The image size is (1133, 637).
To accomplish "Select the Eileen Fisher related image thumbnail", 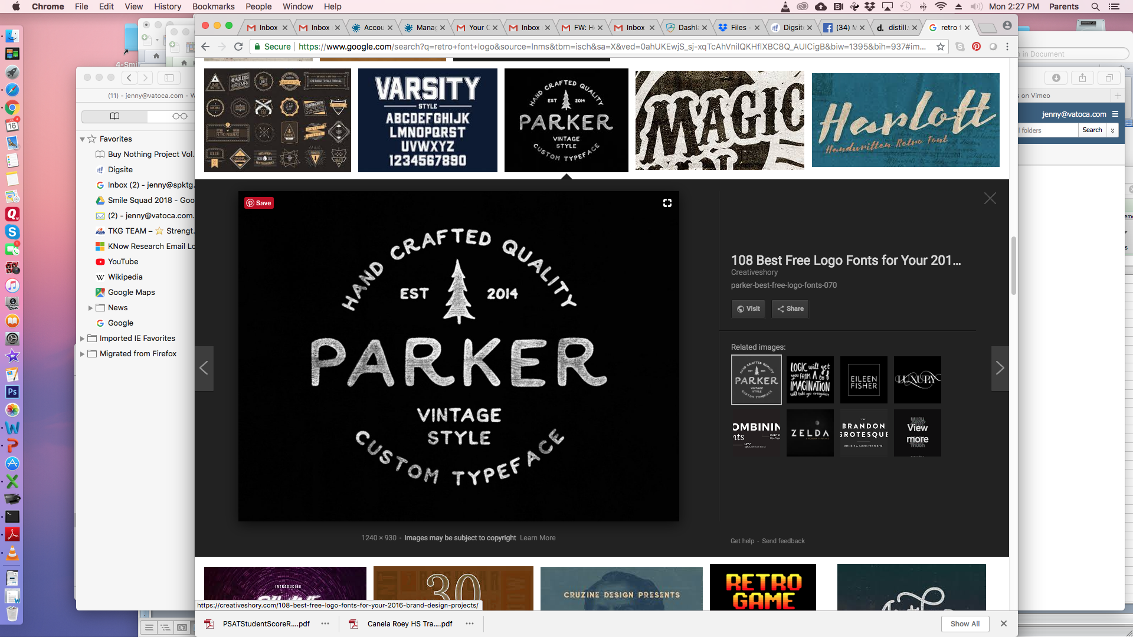I will point(863,380).
